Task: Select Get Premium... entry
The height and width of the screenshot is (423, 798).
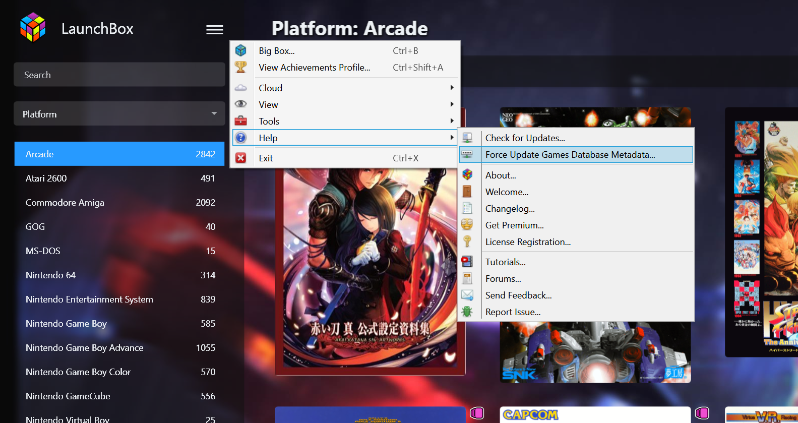Action: pyautogui.click(x=576, y=225)
